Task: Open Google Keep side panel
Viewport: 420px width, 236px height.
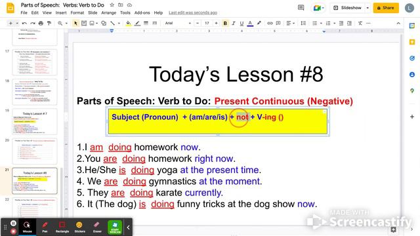Action: click(412, 42)
